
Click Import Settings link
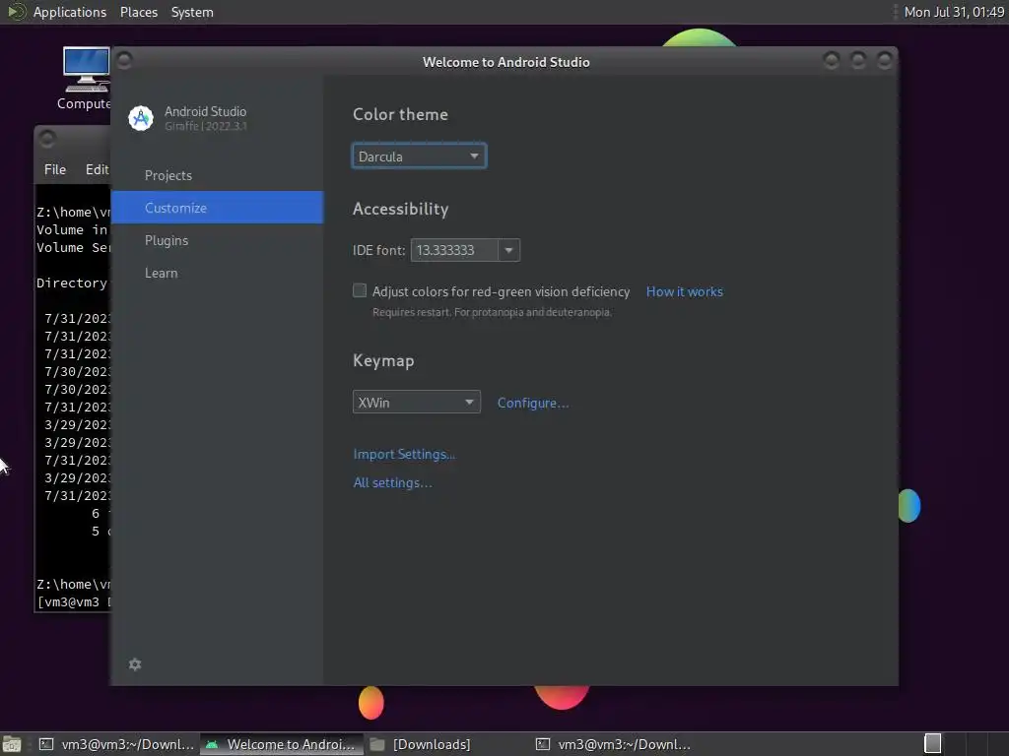[x=404, y=454]
